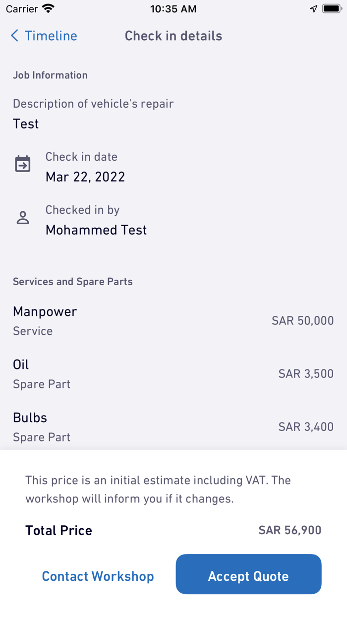Click the Check in details title
The image size is (347, 617).
173,36
